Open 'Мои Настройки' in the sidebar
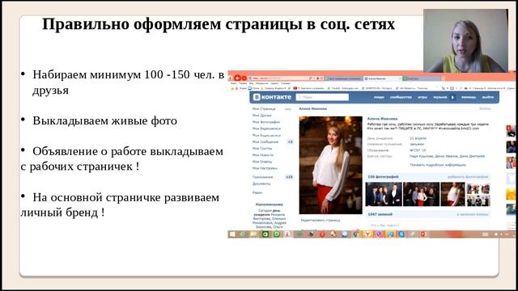Viewport: 518px width, 291px height. tap(265, 168)
